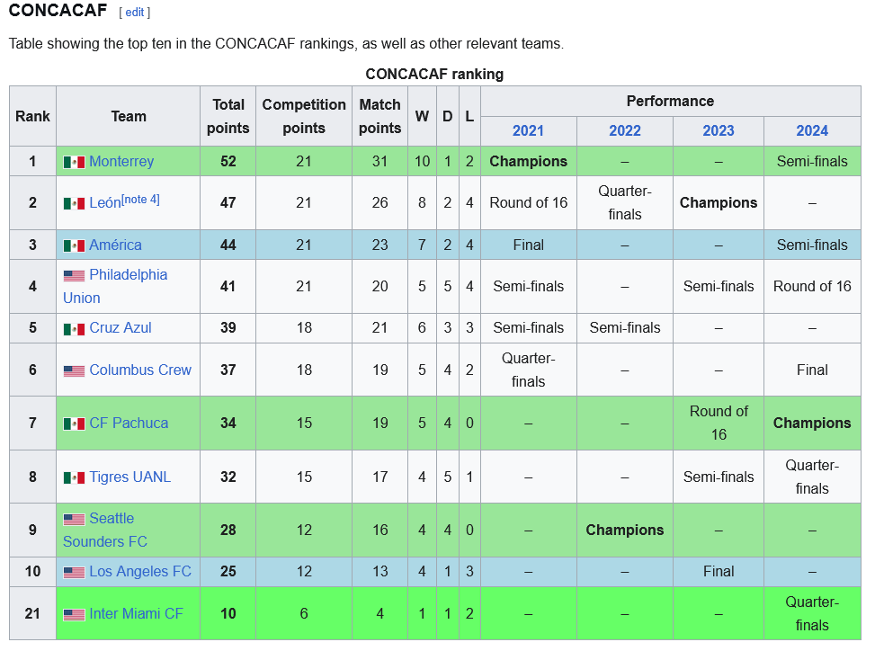
Task: Click the Mexico flag beside León
Action: 74,203
